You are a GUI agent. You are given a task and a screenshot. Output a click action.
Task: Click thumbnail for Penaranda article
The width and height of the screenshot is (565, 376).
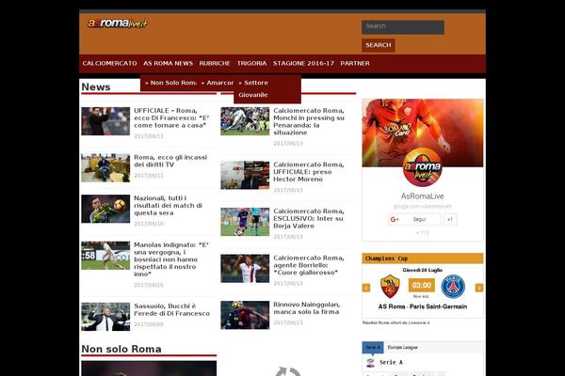tap(245, 121)
